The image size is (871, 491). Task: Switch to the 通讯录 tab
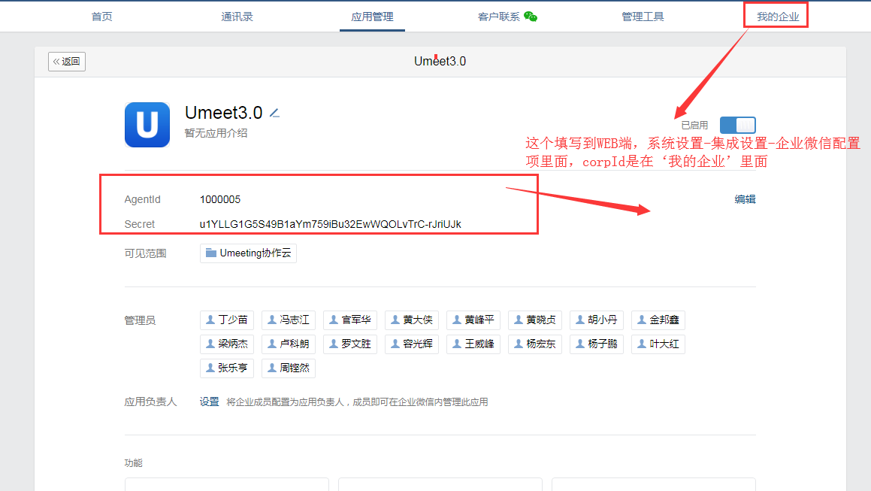tap(237, 17)
